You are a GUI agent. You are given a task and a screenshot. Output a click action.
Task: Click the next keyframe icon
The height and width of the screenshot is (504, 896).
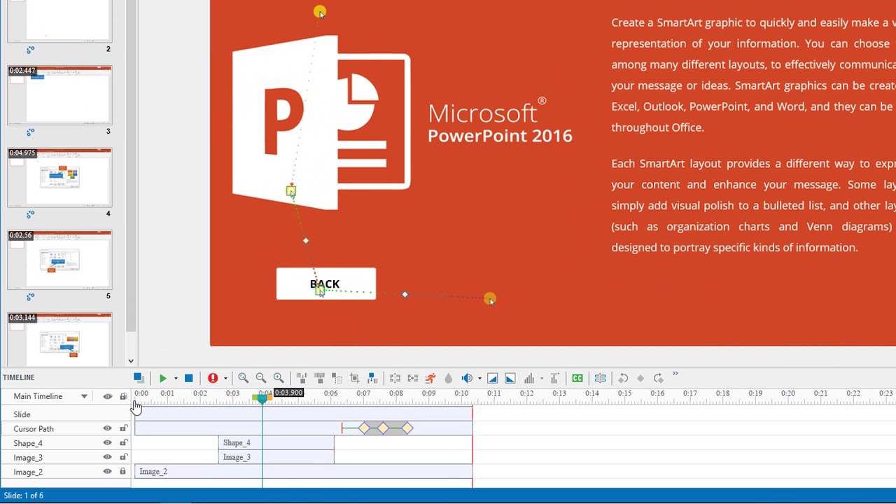coord(658,378)
